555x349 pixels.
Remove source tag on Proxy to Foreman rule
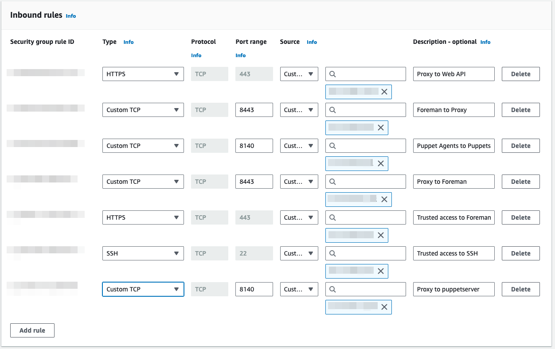[384, 199]
